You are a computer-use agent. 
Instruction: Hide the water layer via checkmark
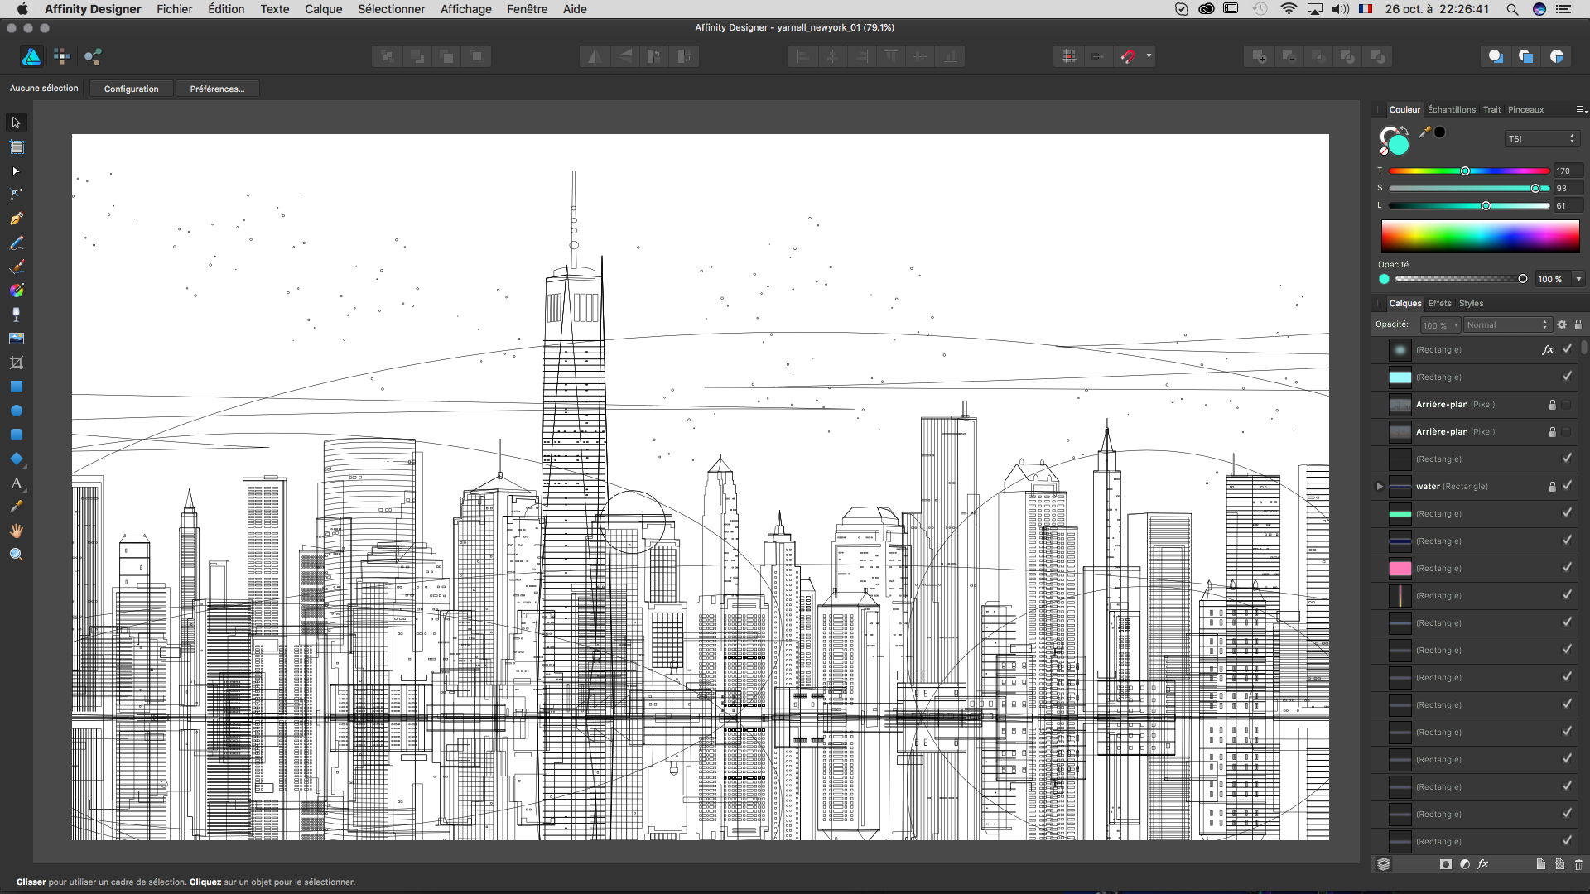pyautogui.click(x=1567, y=486)
